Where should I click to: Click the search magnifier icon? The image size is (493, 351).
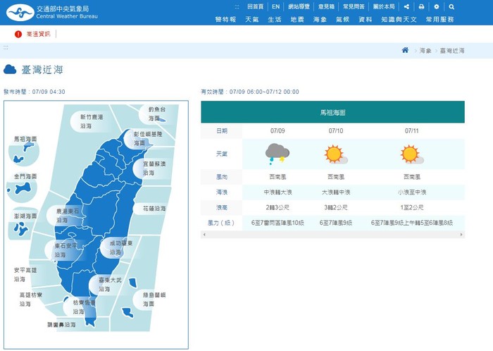click(452, 6)
